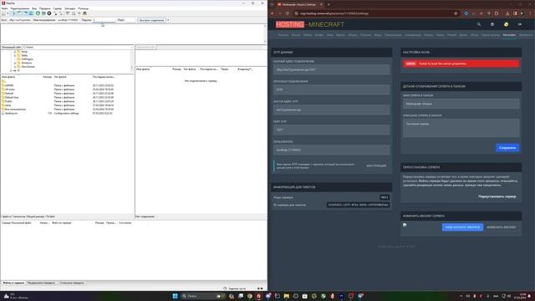
Task: Click the reconnect to last server icon
Action: point(61,13)
